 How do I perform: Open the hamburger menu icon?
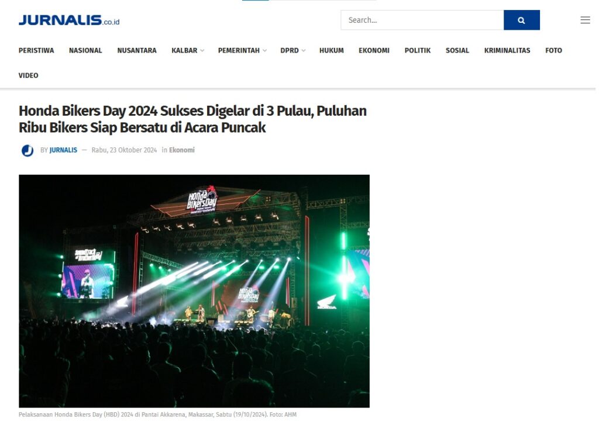coord(585,20)
